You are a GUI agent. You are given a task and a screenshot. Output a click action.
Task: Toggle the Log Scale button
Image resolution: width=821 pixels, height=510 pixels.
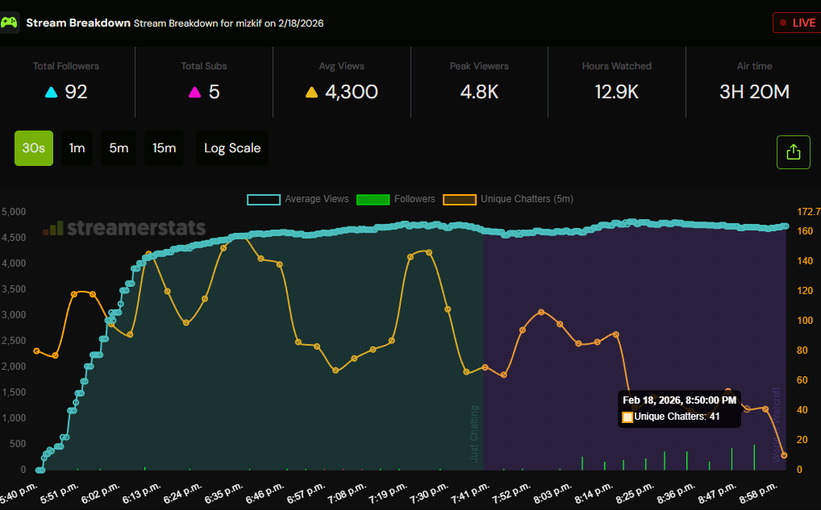coord(232,148)
